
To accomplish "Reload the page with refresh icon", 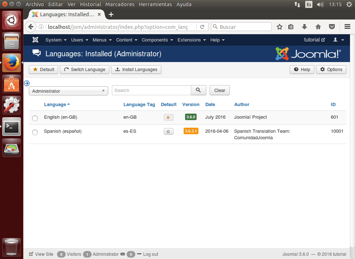I will pos(202,27).
